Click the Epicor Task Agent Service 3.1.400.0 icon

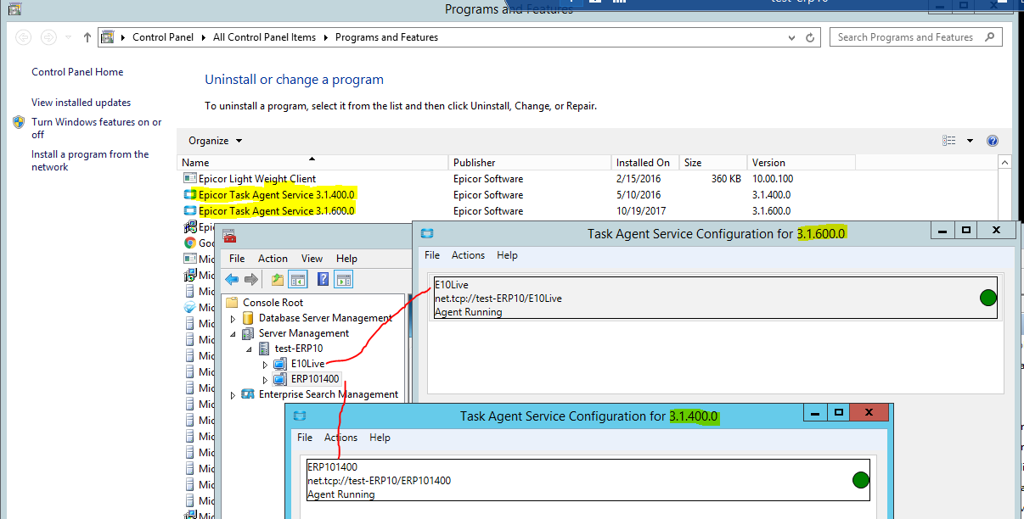(190, 195)
